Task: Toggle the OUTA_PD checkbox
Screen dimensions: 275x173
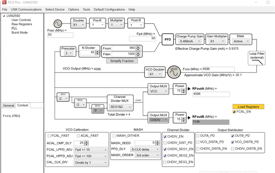Action: tap(198, 136)
